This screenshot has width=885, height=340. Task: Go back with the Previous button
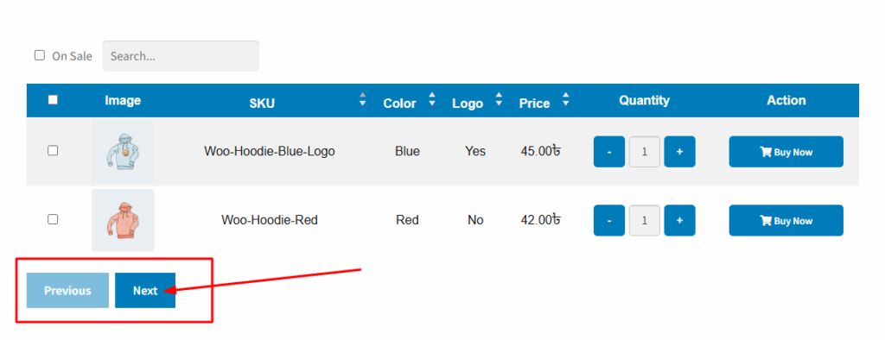67,291
